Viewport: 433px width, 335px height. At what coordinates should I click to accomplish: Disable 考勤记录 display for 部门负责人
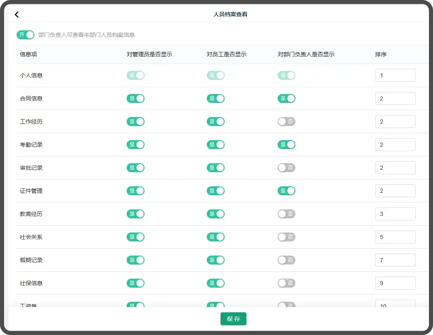287,145
